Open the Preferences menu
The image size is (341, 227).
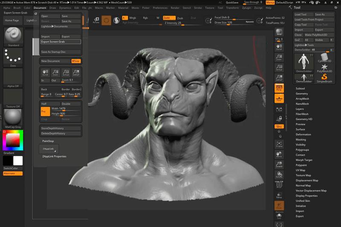point(160,8)
